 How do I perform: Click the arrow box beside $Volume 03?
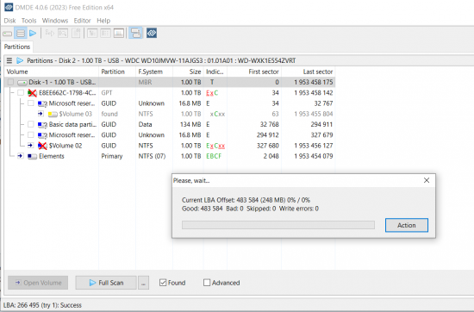[x=41, y=114]
